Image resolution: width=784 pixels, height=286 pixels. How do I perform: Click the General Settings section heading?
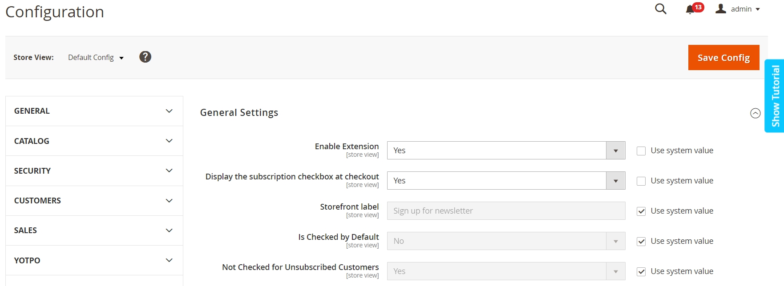point(239,113)
